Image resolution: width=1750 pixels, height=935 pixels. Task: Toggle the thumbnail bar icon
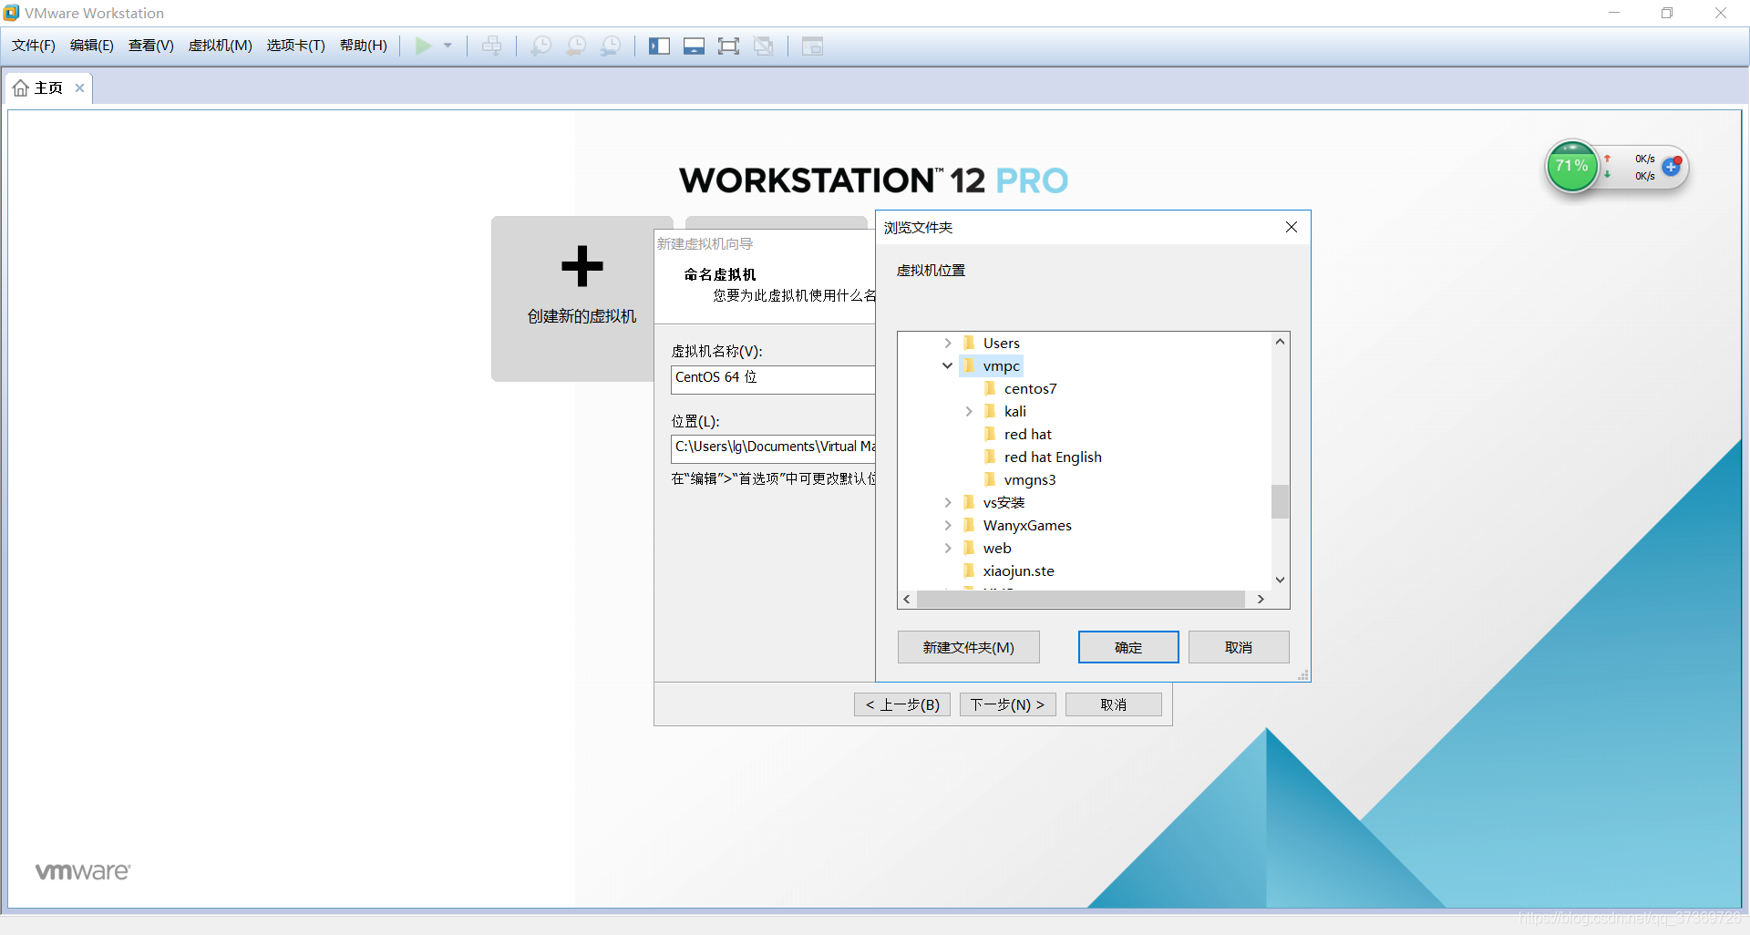[694, 46]
